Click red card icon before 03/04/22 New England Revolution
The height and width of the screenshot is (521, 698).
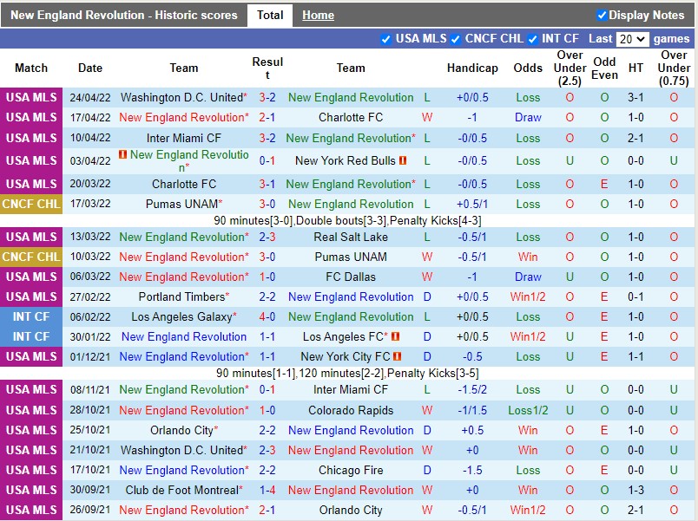point(123,154)
